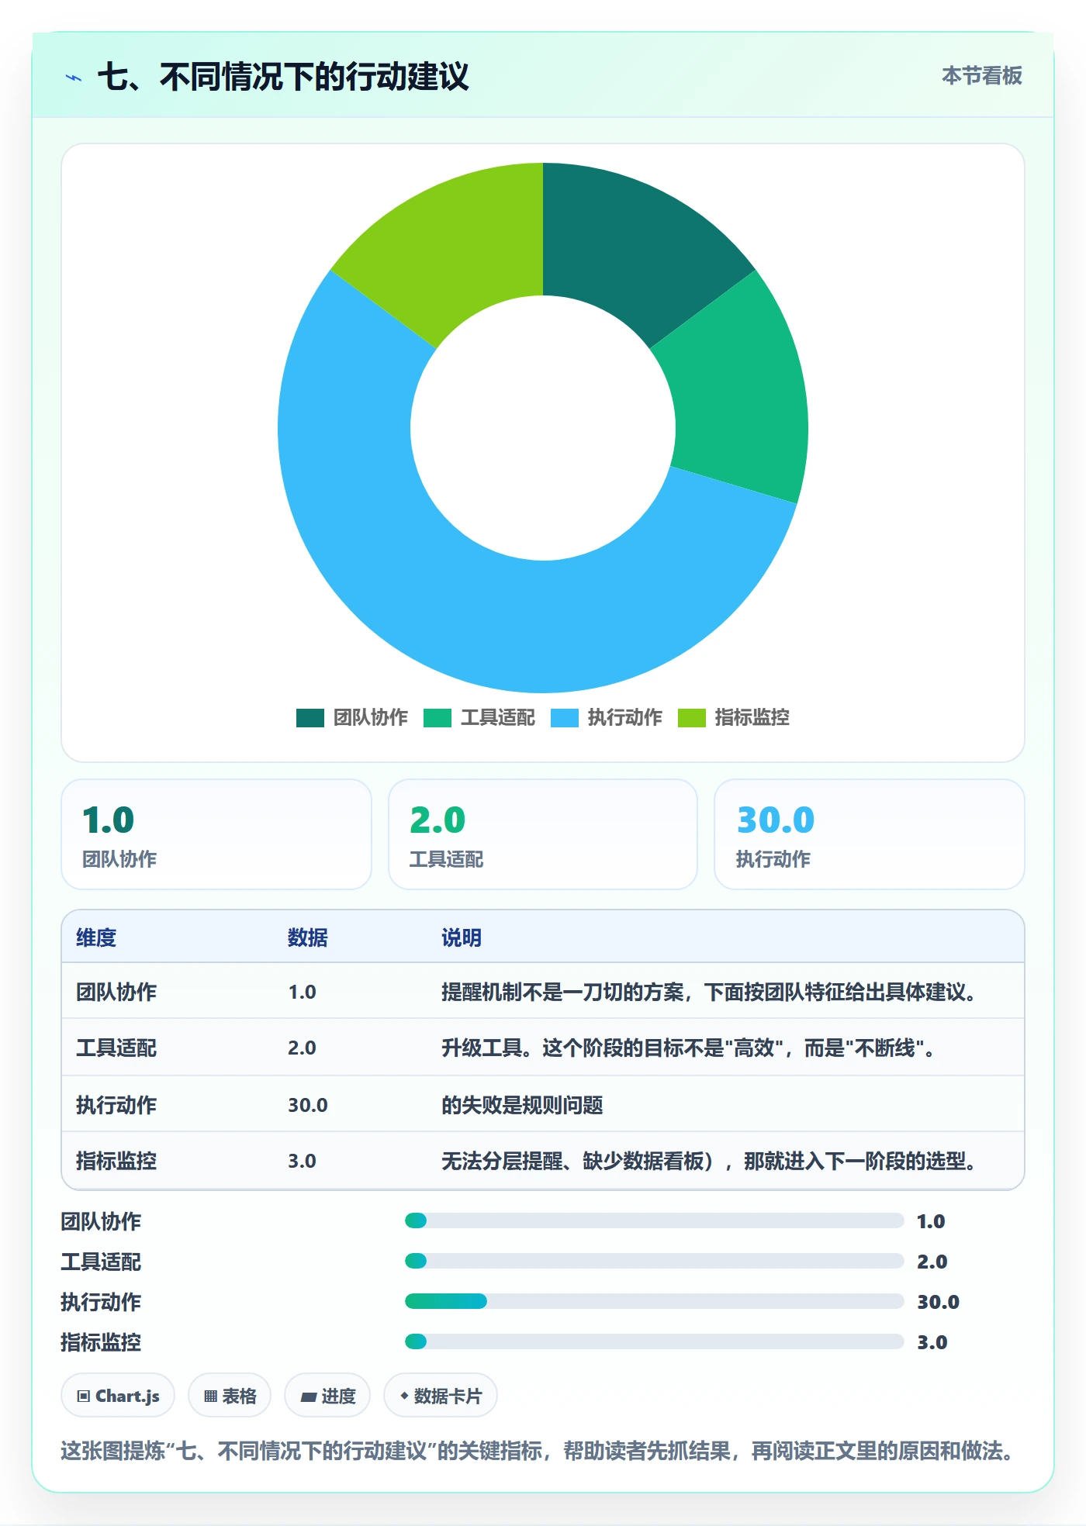Click description 的失败是规则问题
Screen dimensions: 1086x1526
pos(522,1105)
